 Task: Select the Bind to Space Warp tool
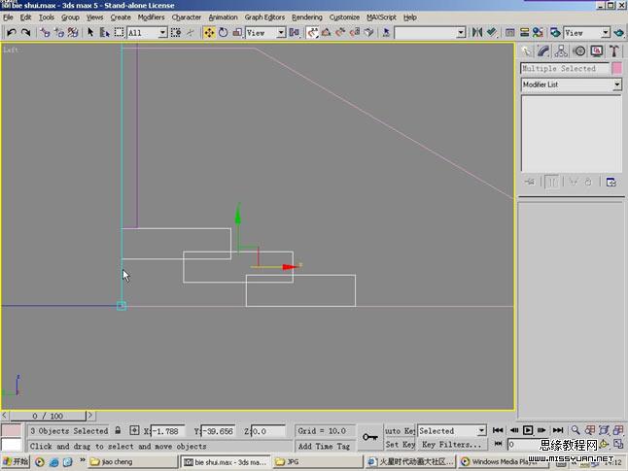click(73, 32)
